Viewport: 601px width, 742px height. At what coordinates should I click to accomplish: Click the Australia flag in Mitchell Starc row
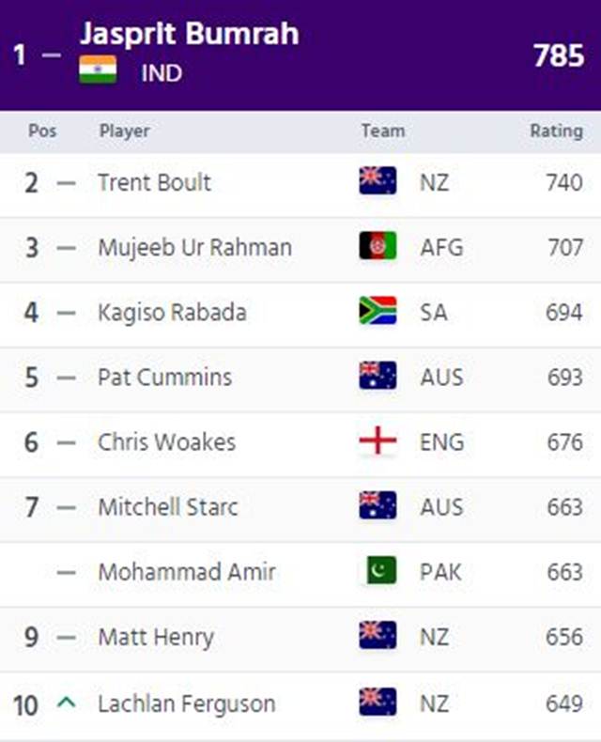(378, 505)
